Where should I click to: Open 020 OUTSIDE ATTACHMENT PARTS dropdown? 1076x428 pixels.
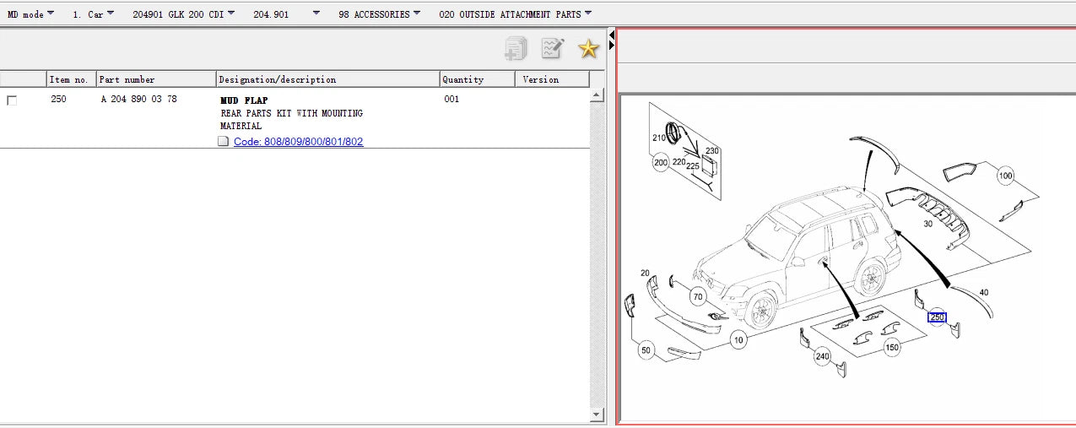click(x=516, y=14)
